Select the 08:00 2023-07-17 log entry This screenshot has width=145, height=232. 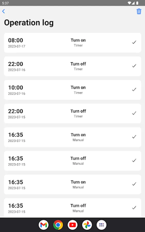[x=73, y=43]
